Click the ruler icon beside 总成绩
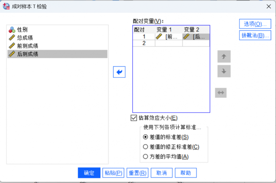Screen dimensions: 276x183 pos(12,38)
